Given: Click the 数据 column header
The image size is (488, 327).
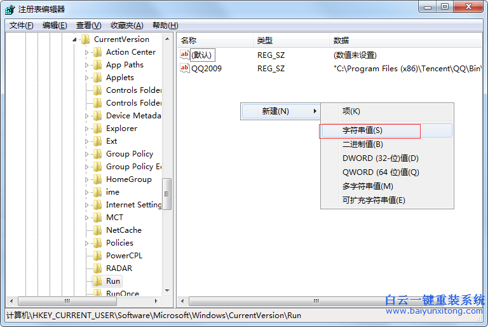Looking at the screenshot, I should [x=341, y=40].
